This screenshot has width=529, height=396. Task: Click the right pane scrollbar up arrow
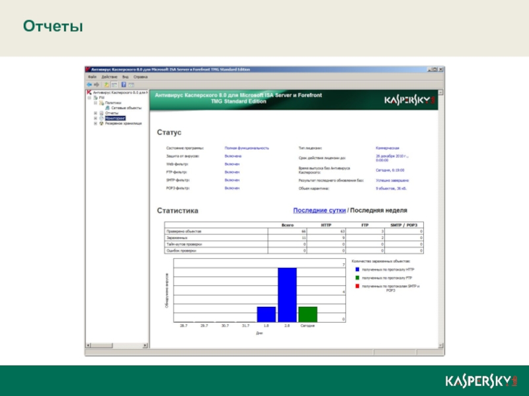440,92
